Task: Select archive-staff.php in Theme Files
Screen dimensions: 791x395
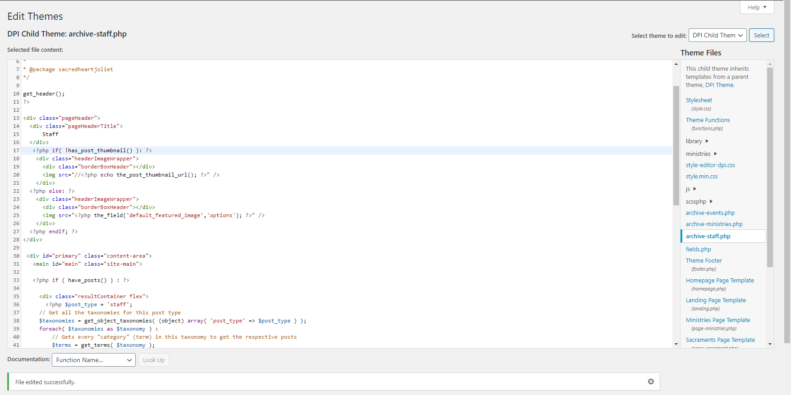Action: coord(708,236)
